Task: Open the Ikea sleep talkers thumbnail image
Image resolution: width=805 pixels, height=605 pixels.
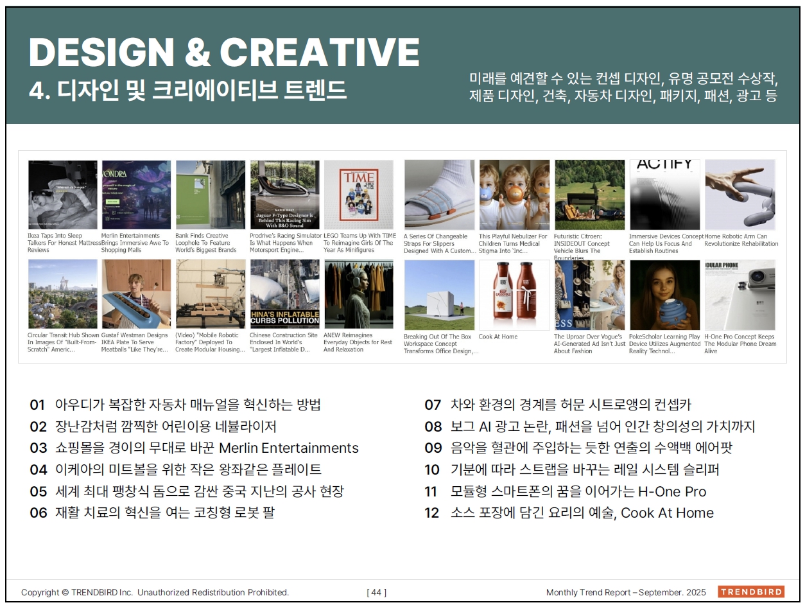Action: [x=63, y=195]
